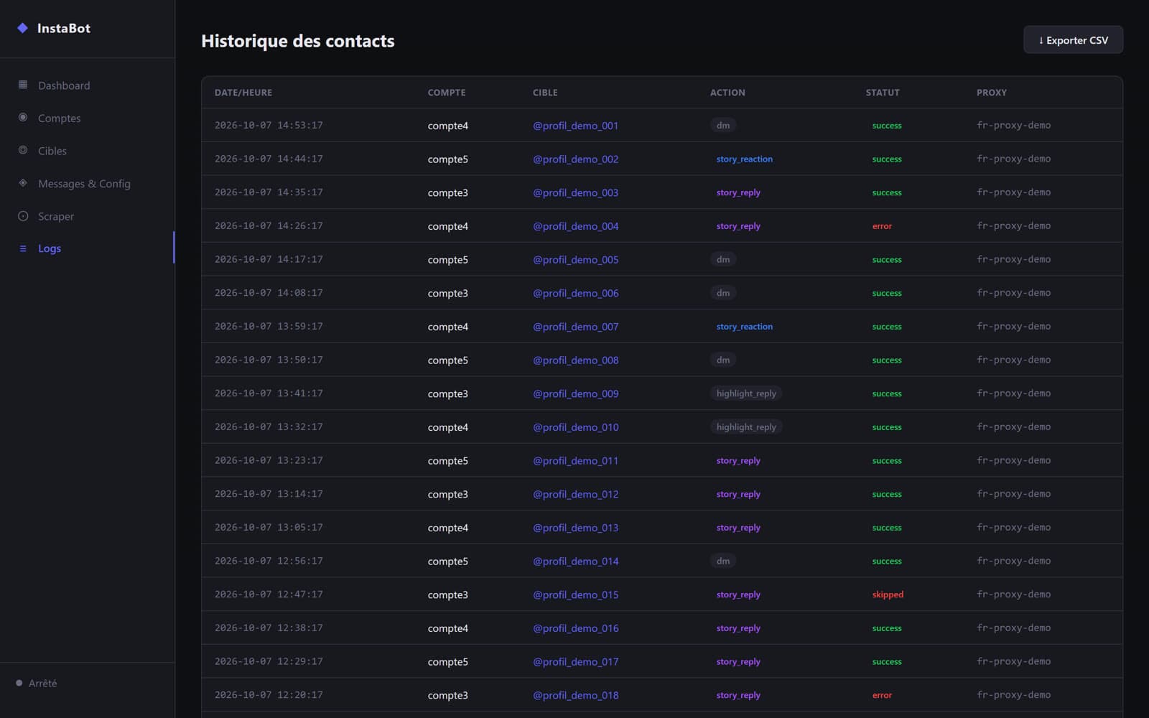Viewport: 1149px width, 718px height.
Task: Click the Dashboard grid icon
Action: click(x=23, y=85)
